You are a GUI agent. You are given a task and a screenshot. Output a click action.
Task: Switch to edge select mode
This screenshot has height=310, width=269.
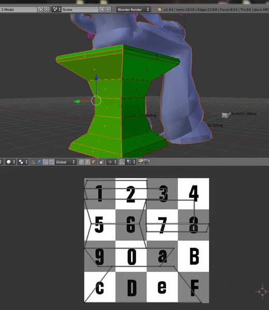[x=87, y=162]
